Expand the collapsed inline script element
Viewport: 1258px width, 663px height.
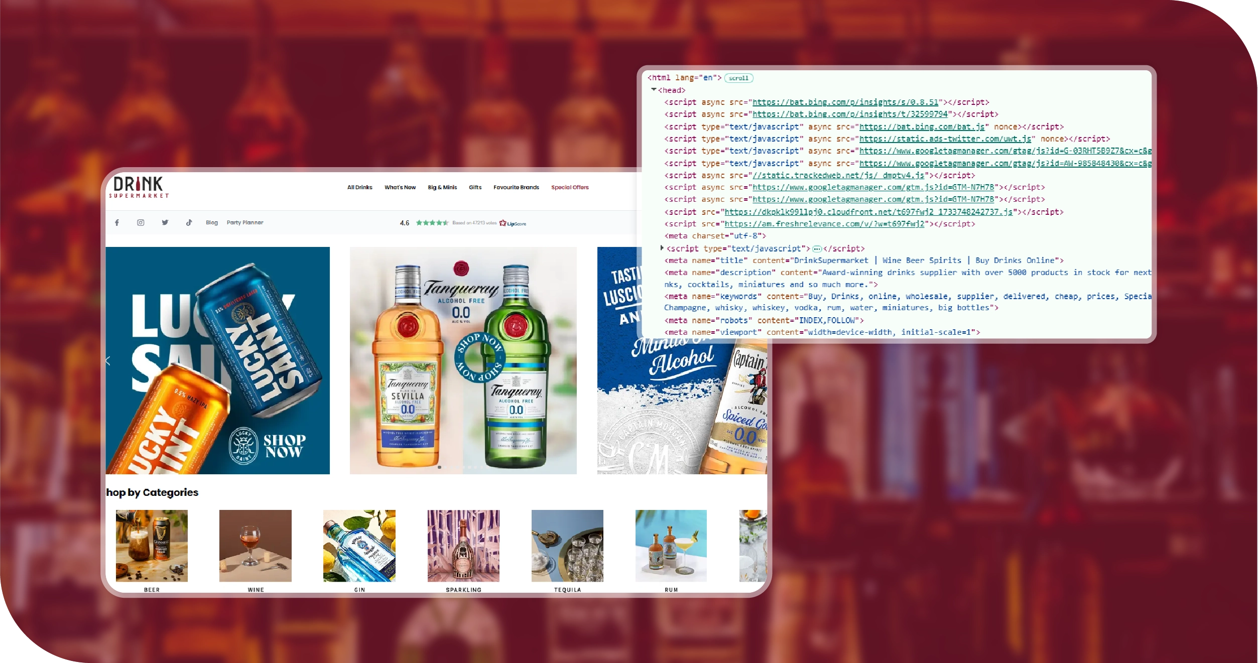[x=662, y=248]
